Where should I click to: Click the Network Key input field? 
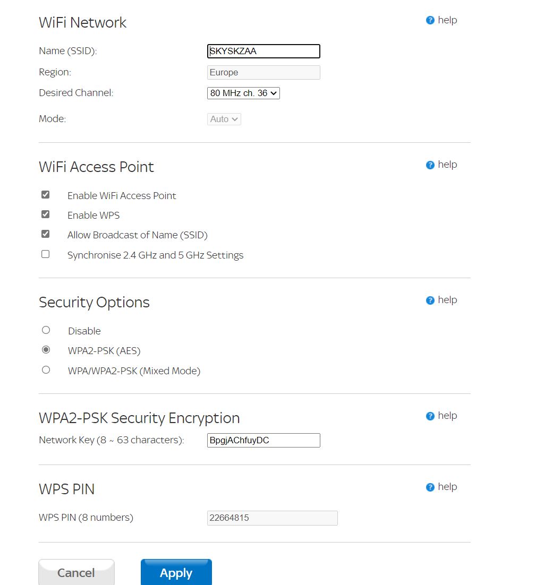coord(263,441)
